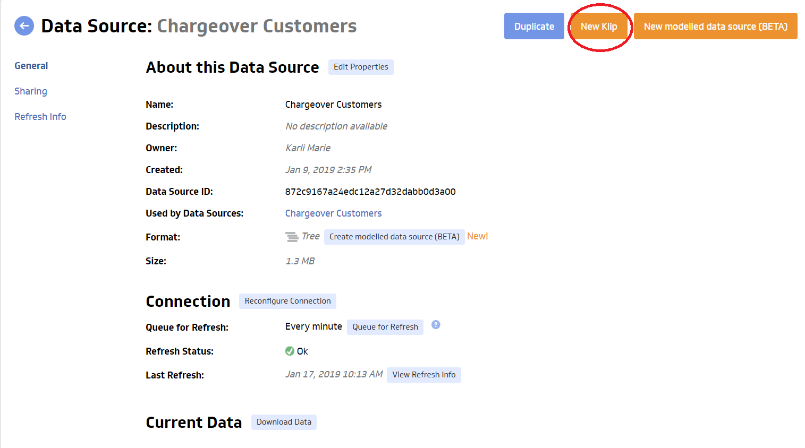Click the size value '1.3 MB'

(x=300, y=261)
